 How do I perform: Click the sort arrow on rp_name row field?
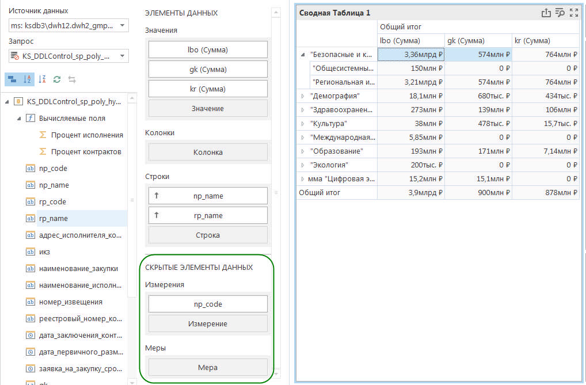(x=156, y=215)
